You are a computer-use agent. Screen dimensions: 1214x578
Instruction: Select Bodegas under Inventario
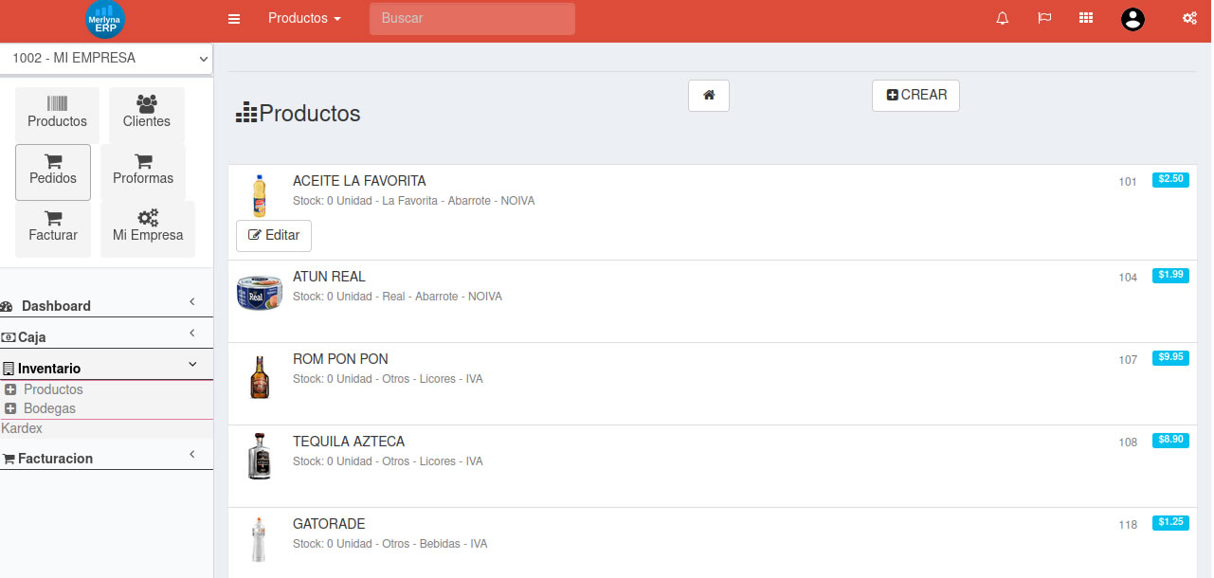click(49, 408)
